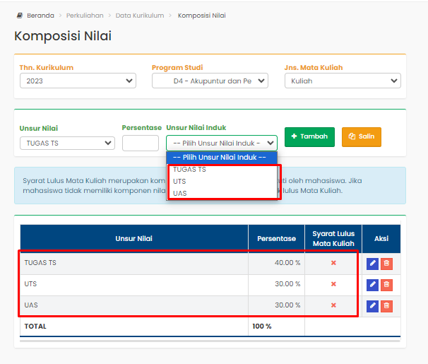Viewport: 428px width, 364px height.
Task: Edit the UTS row with pencil icon
Action: click(372, 285)
